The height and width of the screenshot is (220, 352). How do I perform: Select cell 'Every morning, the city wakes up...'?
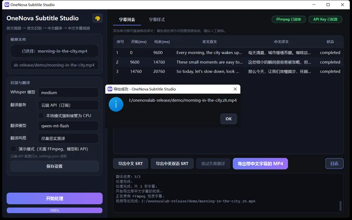click(209, 53)
